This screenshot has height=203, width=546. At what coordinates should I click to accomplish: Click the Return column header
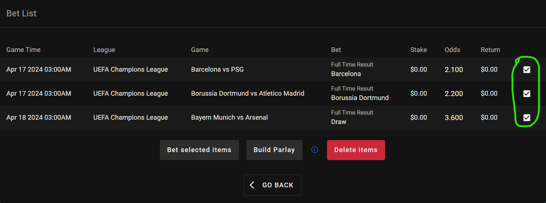tap(490, 50)
